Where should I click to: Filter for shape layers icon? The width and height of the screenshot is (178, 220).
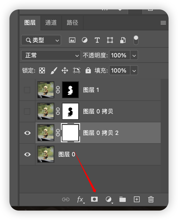(x=110, y=40)
